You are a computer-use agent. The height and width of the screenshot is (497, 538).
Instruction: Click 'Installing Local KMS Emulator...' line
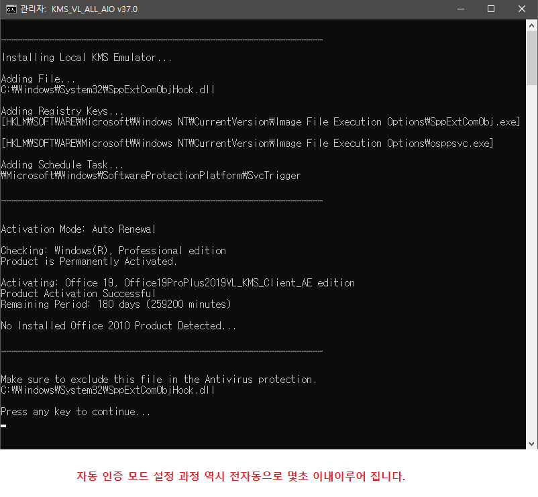pos(87,57)
